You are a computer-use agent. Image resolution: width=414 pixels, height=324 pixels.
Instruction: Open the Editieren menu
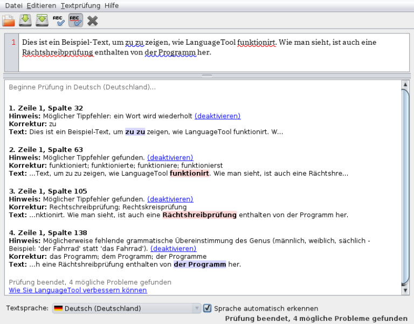point(42,5)
